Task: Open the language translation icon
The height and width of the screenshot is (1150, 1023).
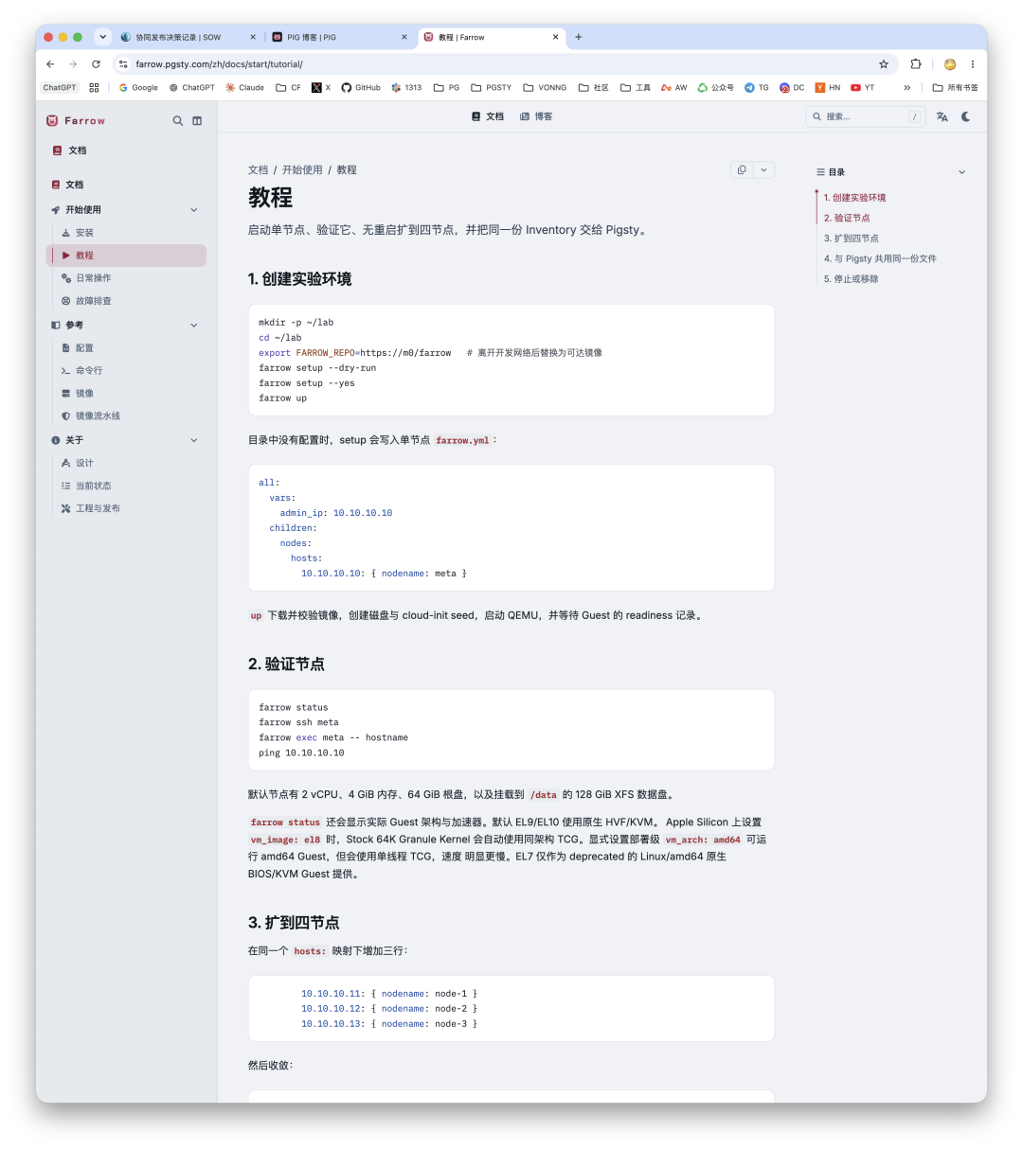Action: 942,116
